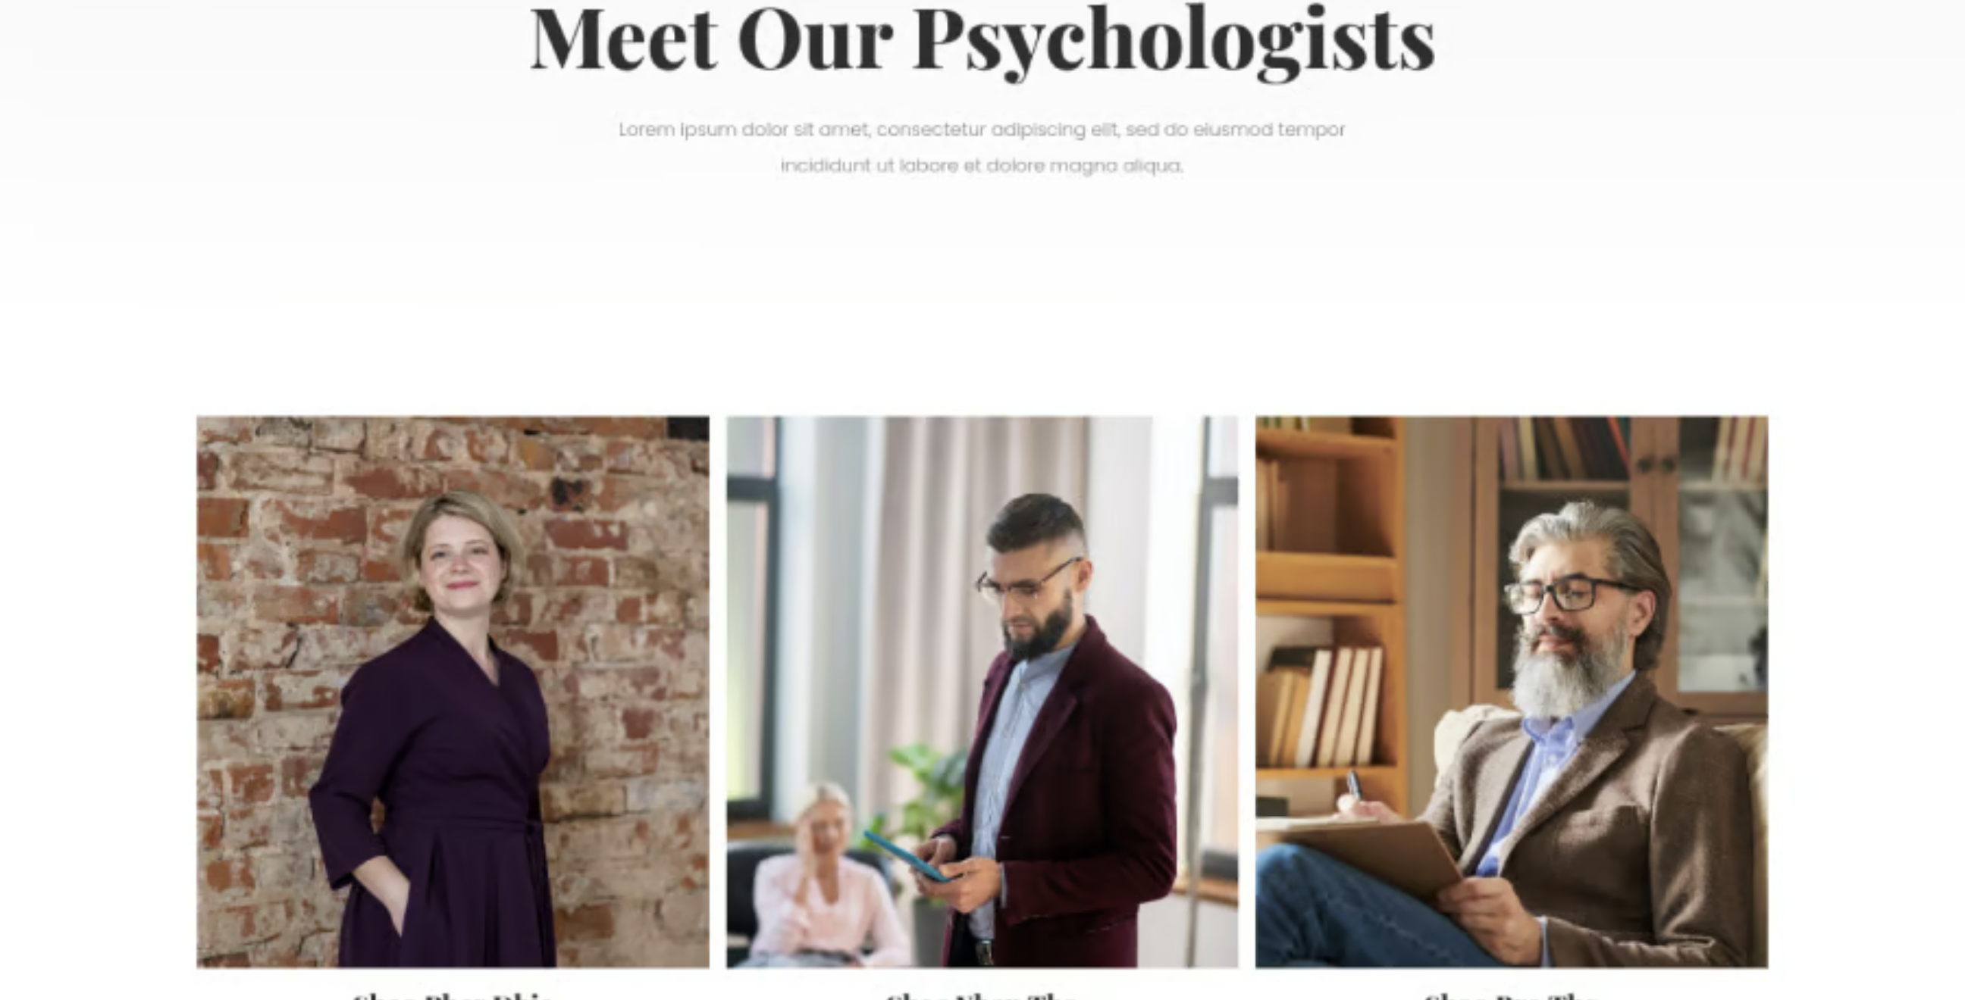The height and width of the screenshot is (1000, 1965).
Task: Open the man in burgundy blazer photo
Action: click(982, 692)
